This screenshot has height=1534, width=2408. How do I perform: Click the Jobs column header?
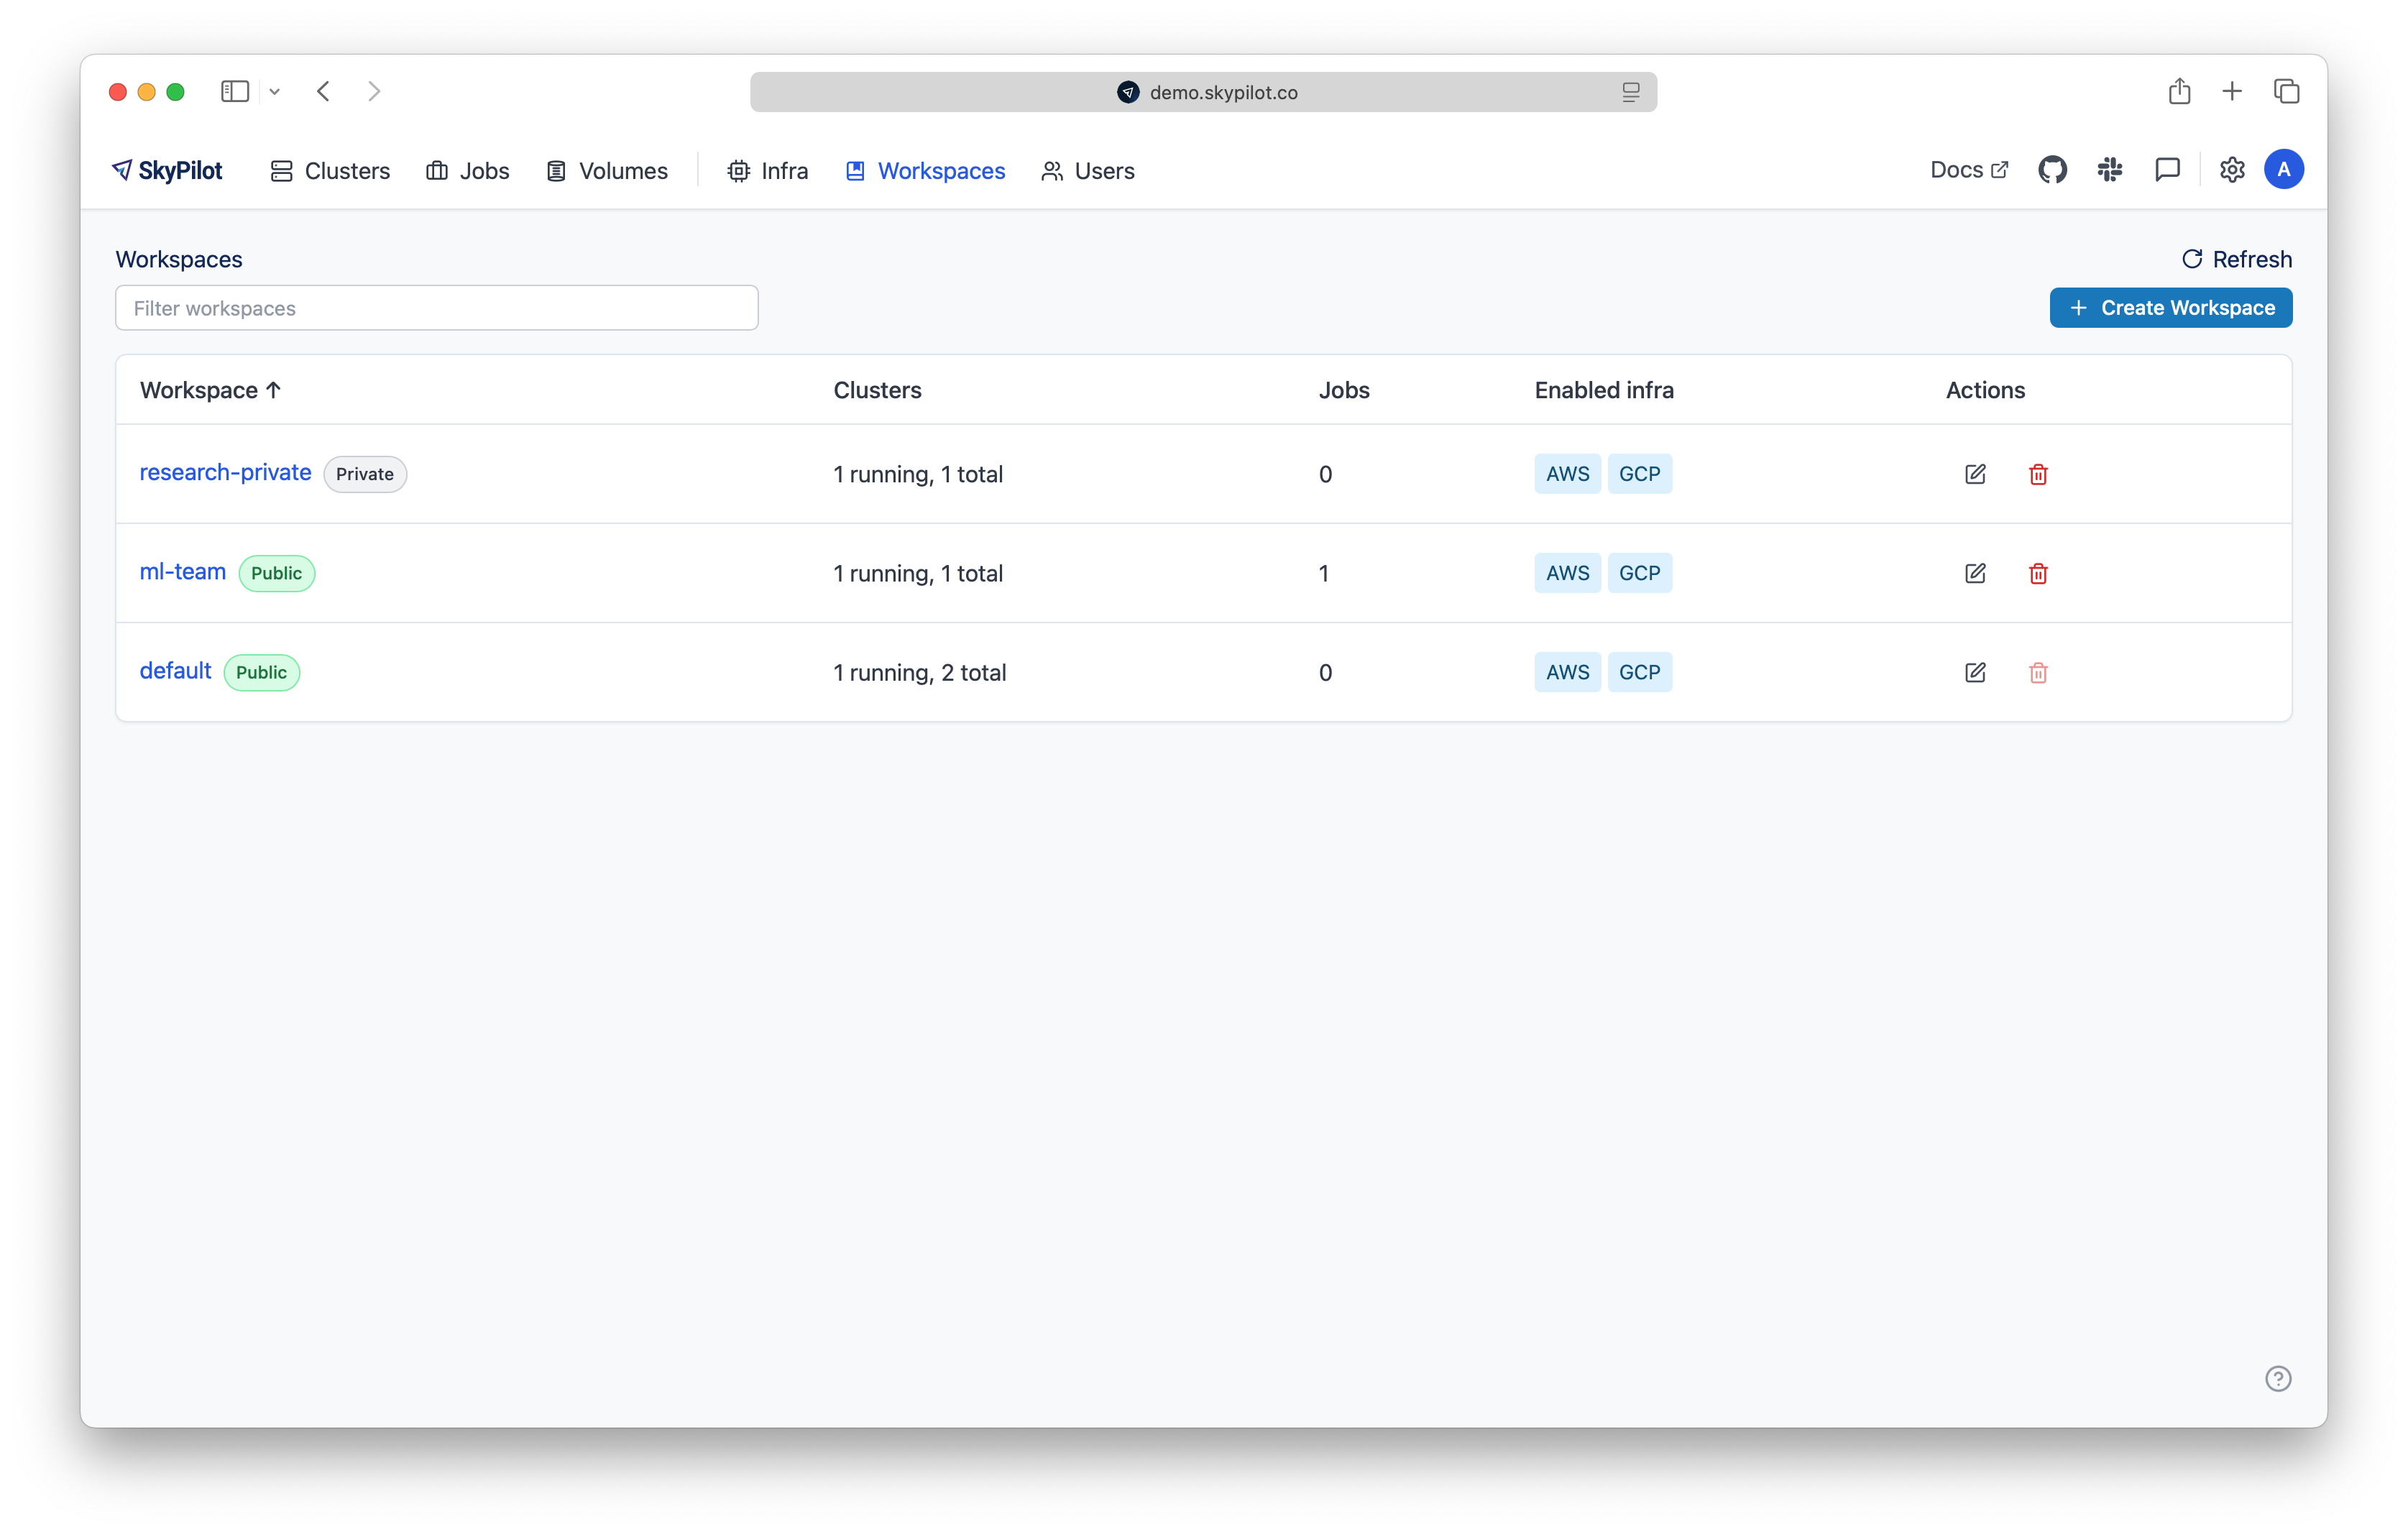[1344, 390]
